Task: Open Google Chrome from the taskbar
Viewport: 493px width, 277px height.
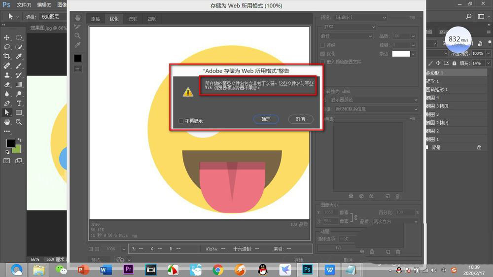Action: click(218, 270)
